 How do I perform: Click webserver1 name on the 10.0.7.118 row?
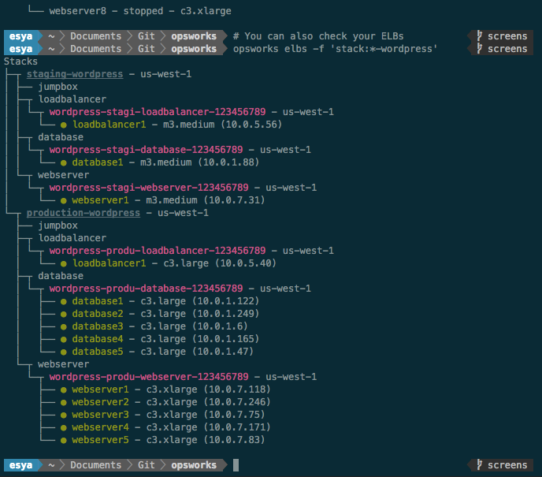pyautogui.click(x=100, y=389)
